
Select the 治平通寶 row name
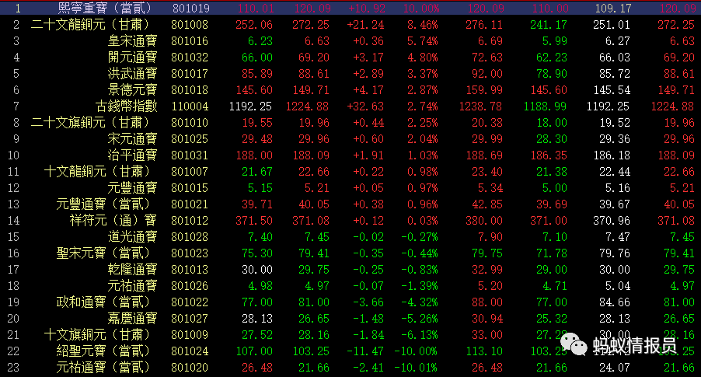coord(132,155)
